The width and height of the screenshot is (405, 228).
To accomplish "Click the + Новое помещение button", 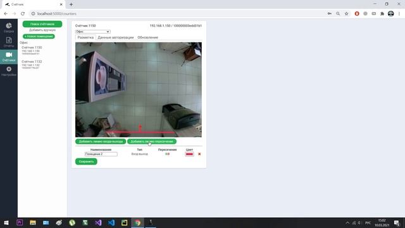I will pos(39,37).
